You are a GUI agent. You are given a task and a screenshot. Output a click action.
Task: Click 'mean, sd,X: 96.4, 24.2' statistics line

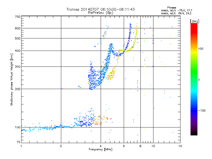point(176,13)
